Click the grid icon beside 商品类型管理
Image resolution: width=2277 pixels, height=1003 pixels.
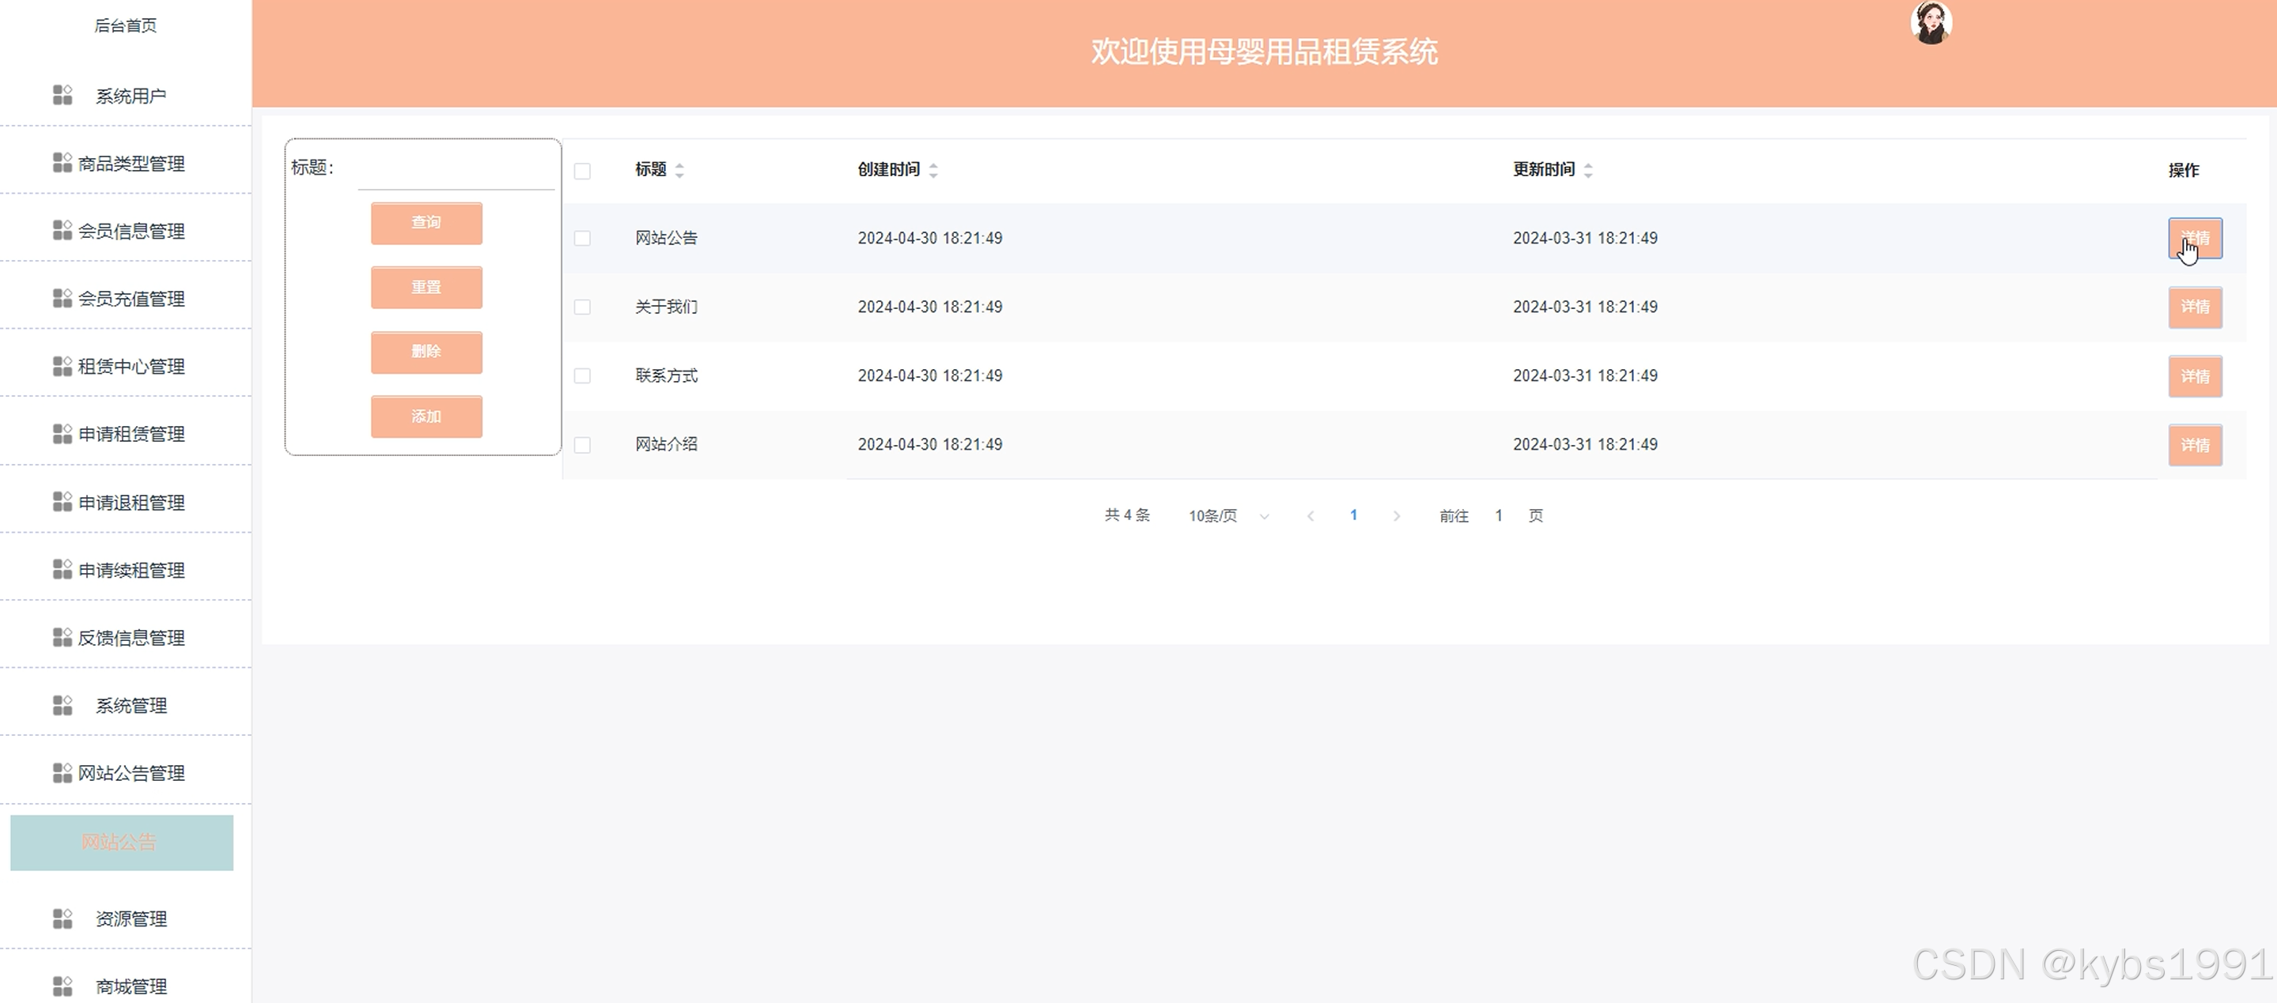[x=62, y=163]
